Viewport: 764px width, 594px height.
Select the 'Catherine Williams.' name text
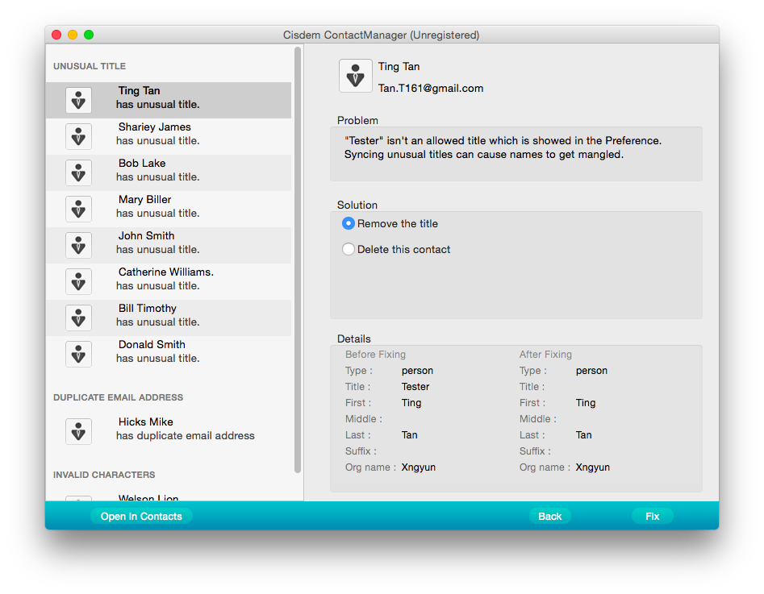tap(166, 272)
